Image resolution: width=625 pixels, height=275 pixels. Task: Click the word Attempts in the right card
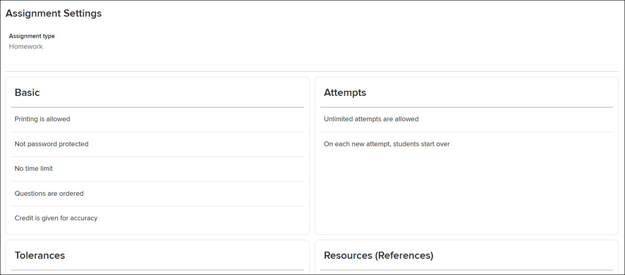click(x=345, y=93)
